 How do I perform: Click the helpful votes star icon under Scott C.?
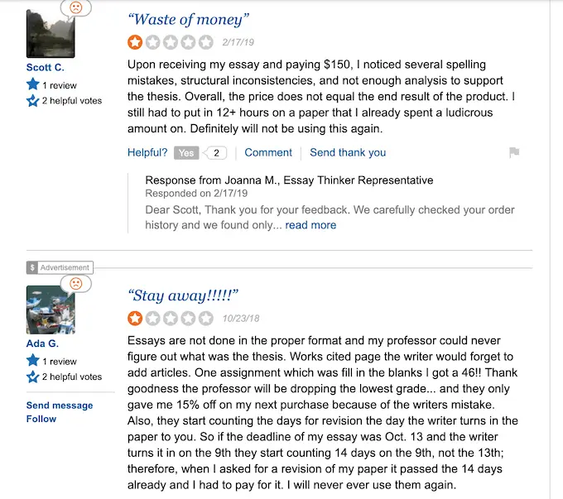(x=33, y=101)
